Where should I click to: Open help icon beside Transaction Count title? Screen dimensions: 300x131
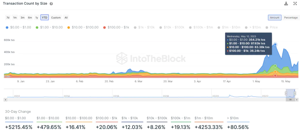[51, 4]
